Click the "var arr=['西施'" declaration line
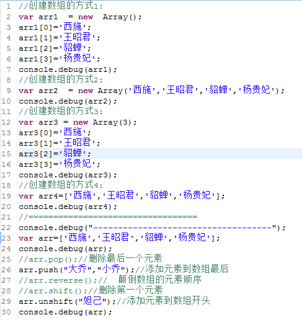The width and height of the screenshot is (302, 320). (119, 238)
